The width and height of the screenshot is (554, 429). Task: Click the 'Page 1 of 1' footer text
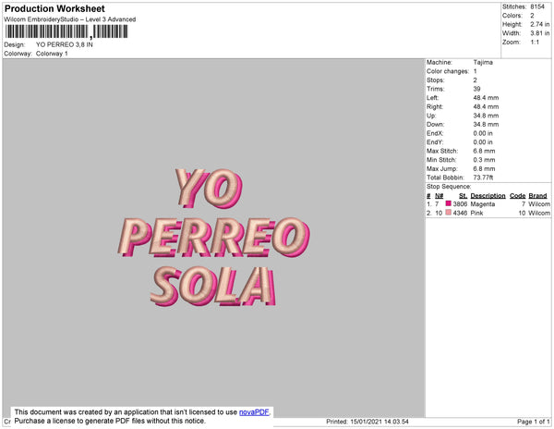coord(534,422)
